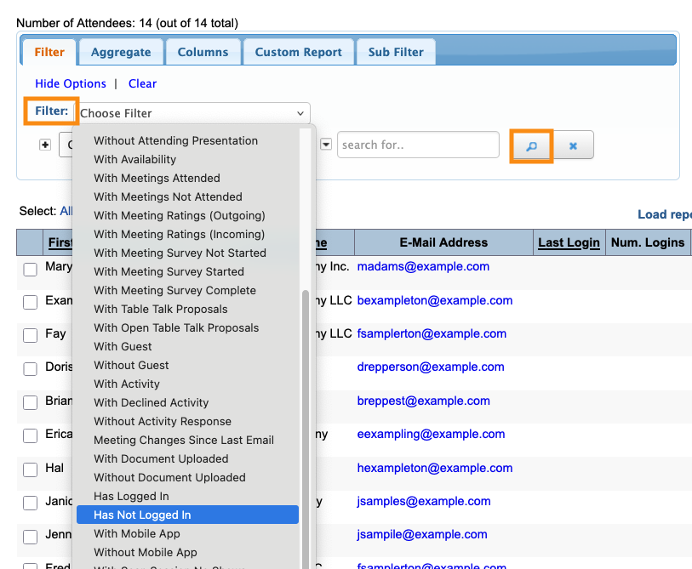Image resolution: width=692 pixels, height=569 pixels.
Task: Select 'Without Document Uploaded' option
Action: tap(187, 478)
